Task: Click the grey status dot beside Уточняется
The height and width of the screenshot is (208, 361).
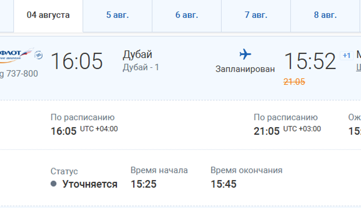Action: click(x=54, y=184)
